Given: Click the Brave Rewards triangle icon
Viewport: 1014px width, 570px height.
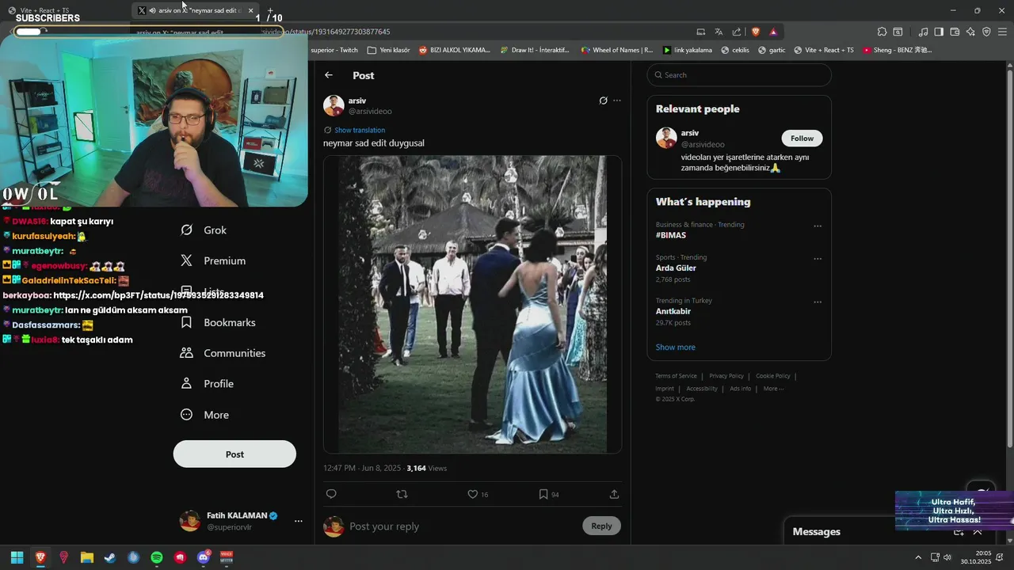Looking at the screenshot, I should 773,32.
